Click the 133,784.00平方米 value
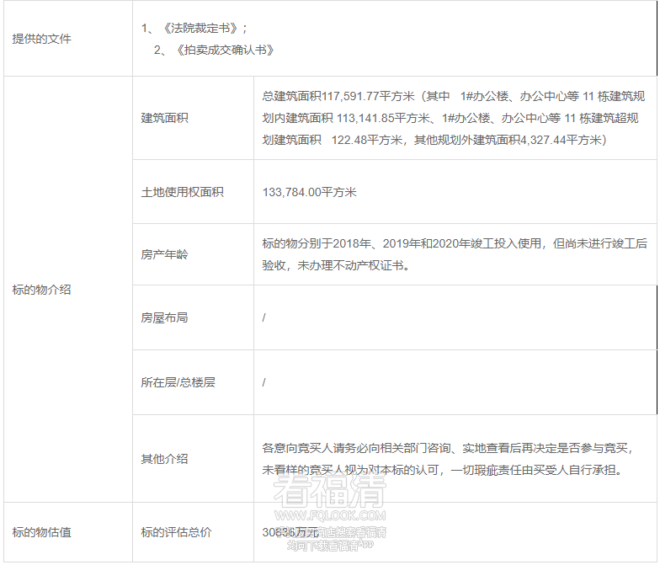Viewport: 660px width, 565px height. (x=309, y=192)
